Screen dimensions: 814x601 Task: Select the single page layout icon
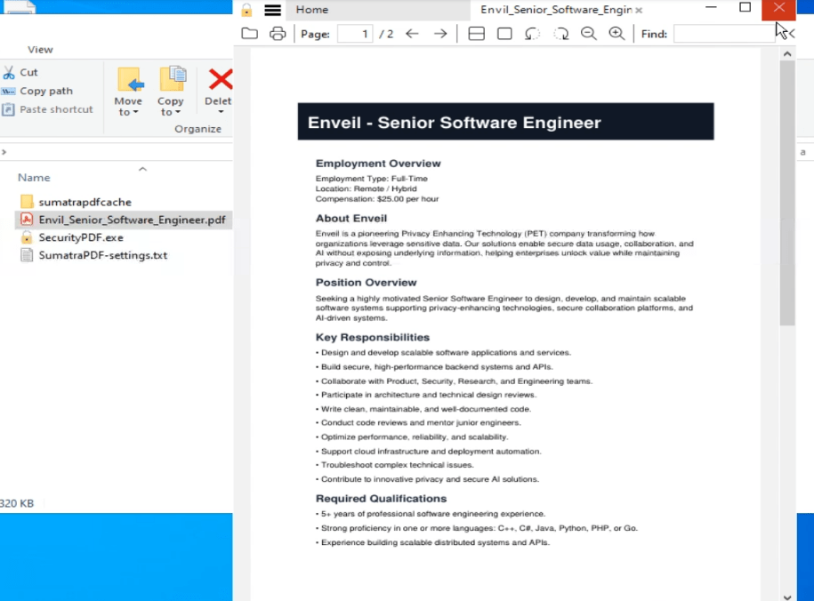click(x=504, y=34)
